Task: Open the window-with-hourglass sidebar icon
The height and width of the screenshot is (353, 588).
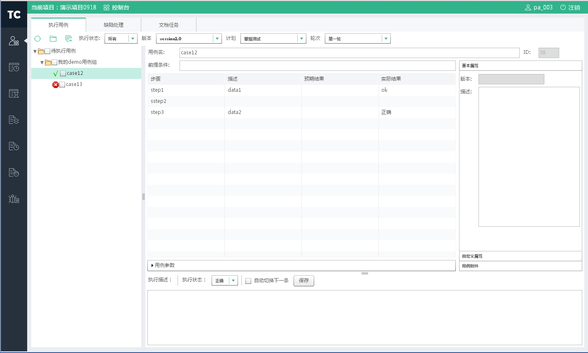Action: click(x=14, y=93)
